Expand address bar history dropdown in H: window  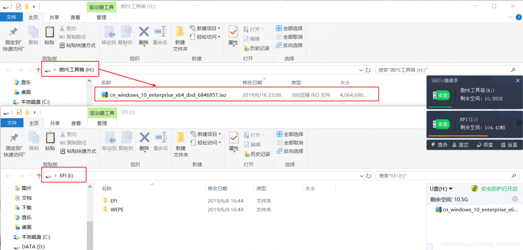[x=360, y=70]
